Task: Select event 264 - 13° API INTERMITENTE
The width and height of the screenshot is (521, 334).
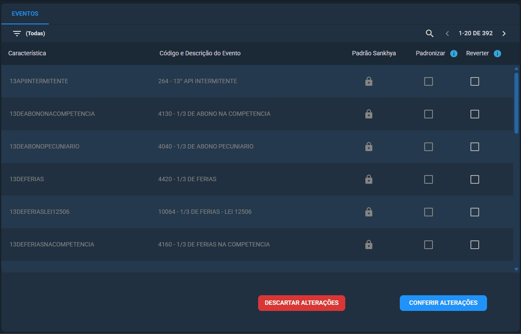Action: coord(198,81)
